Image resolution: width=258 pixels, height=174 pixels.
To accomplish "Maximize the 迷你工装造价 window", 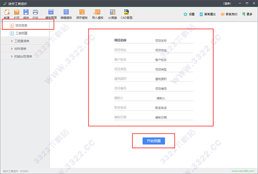I will click(x=247, y=3).
